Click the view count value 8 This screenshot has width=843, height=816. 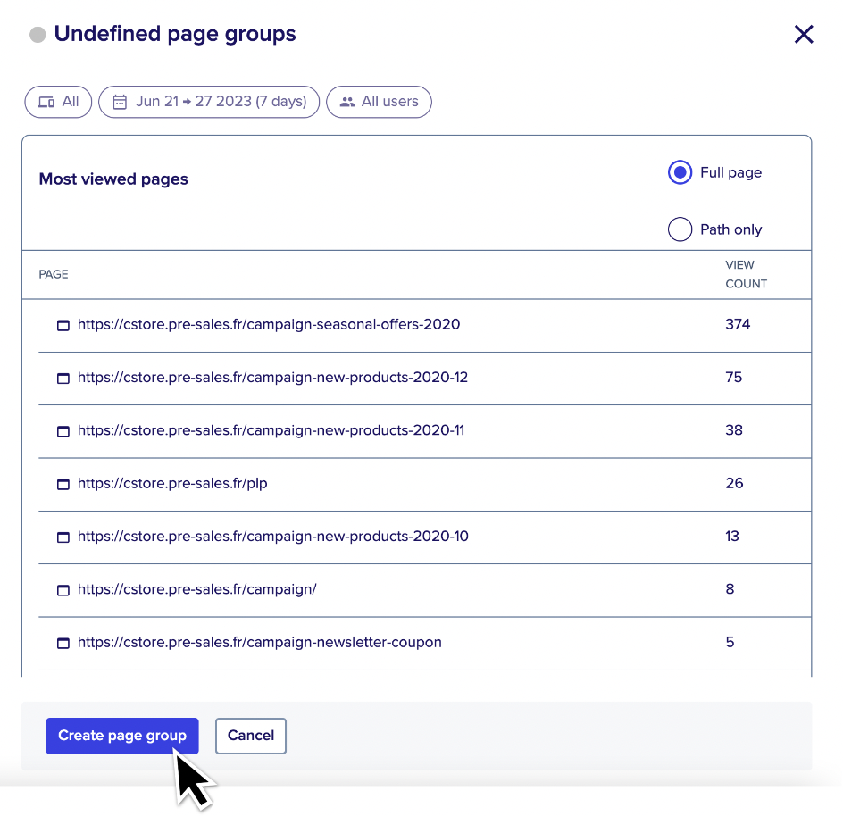tap(730, 589)
